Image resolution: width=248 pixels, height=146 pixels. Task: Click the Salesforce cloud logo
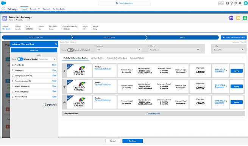(x=3, y=3)
